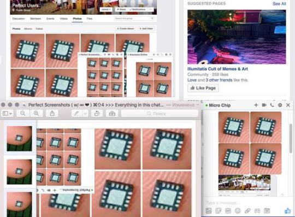295x217 pixels.
Task: Open Illumitatis Cult of Memes & Art link
Action: click(217, 69)
